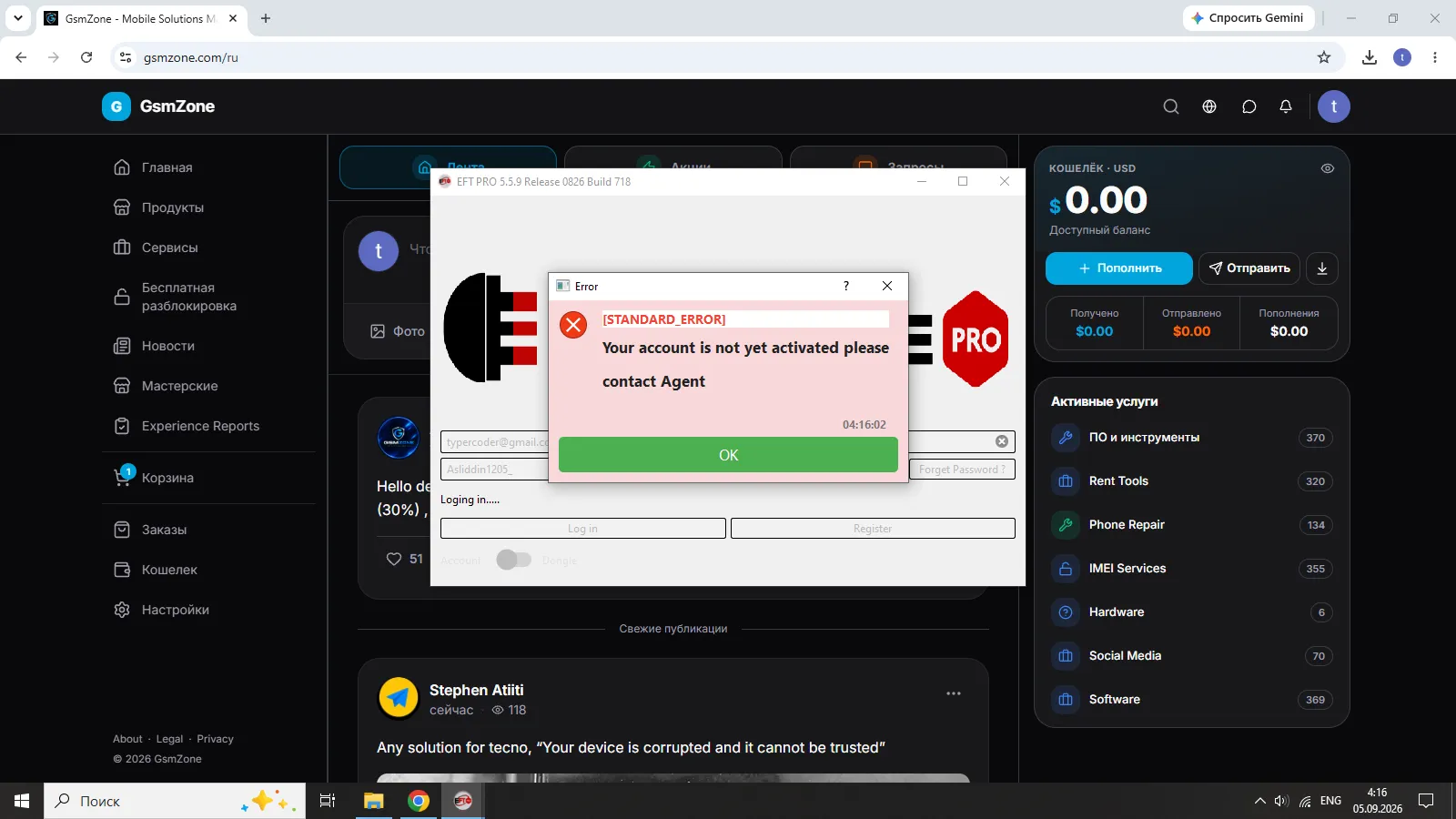Toggle the Account/Dongle switch in EFT Pro
1456x819 pixels.
tap(514, 560)
